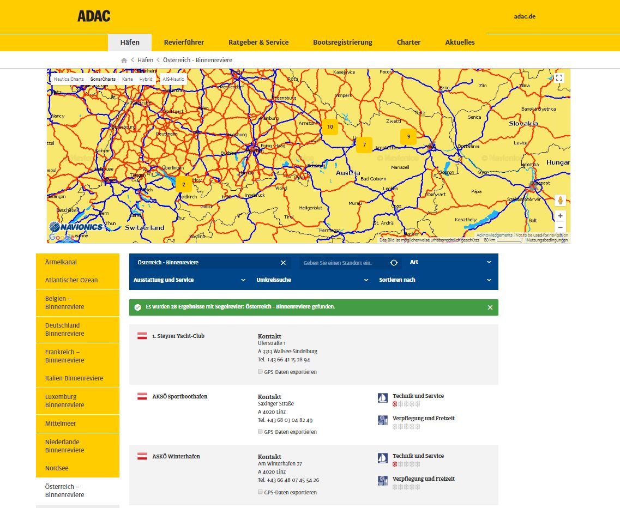Check GPS-Daten exportieren for 1. Steyrer Yacht-Club
620x508 pixels.
(260, 372)
